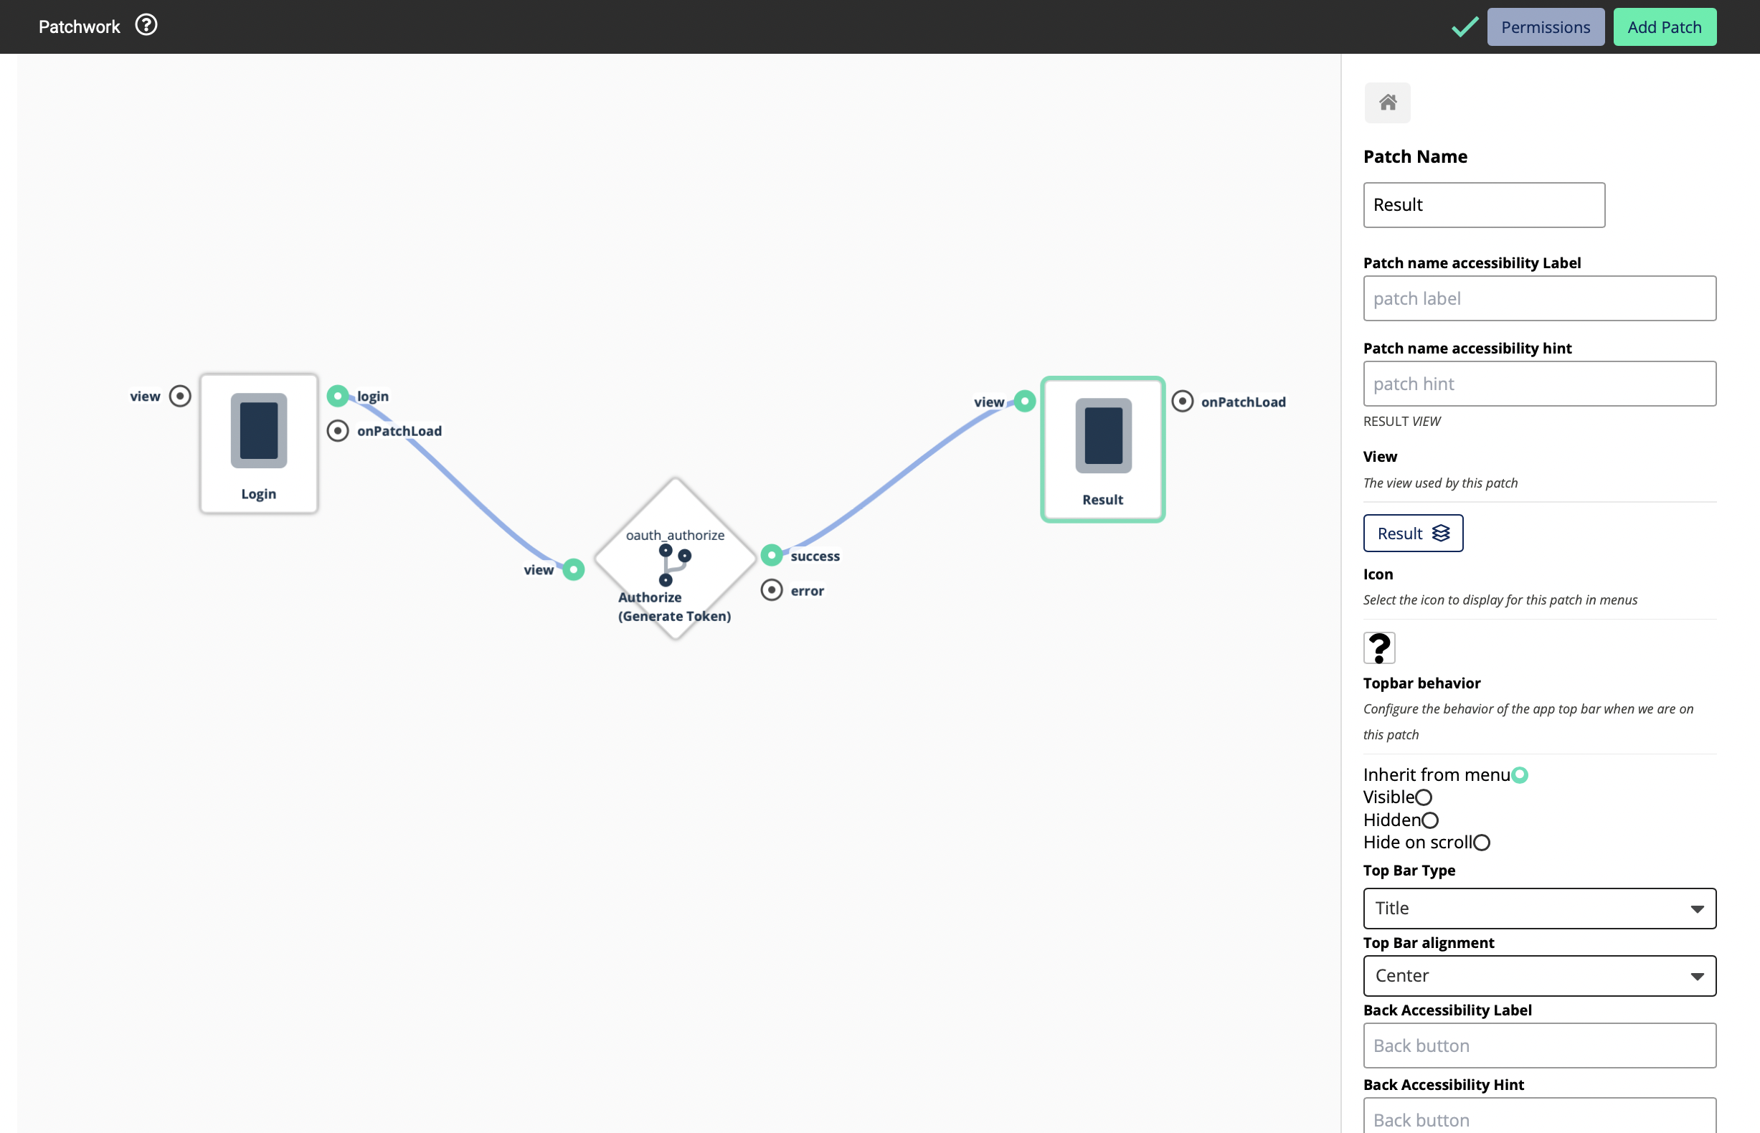Open the Patchwork menu item
The width and height of the screenshot is (1760, 1133).
pyautogui.click(x=81, y=26)
